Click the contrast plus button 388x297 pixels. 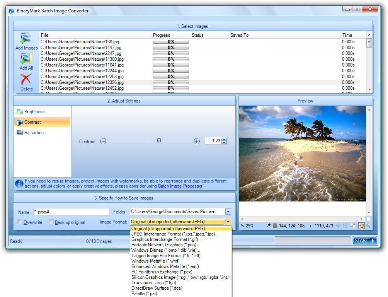197,142
